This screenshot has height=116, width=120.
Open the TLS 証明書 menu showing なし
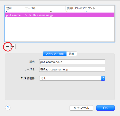click(72, 78)
